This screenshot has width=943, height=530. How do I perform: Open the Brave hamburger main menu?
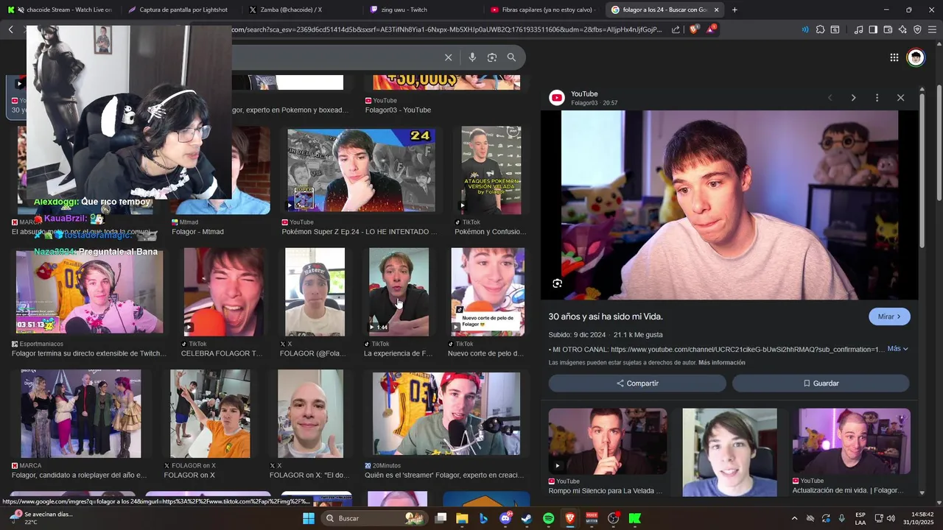[x=932, y=29]
